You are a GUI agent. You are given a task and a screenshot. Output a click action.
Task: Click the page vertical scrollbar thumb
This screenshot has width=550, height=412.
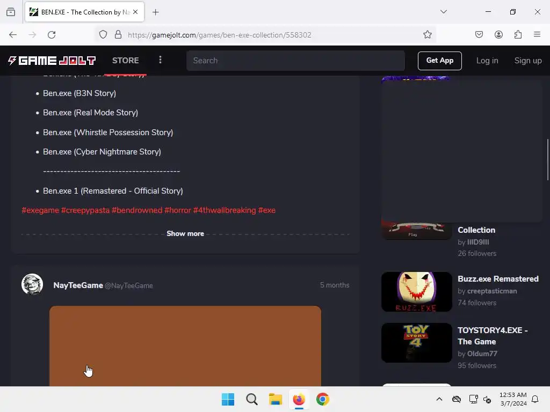[x=547, y=160]
